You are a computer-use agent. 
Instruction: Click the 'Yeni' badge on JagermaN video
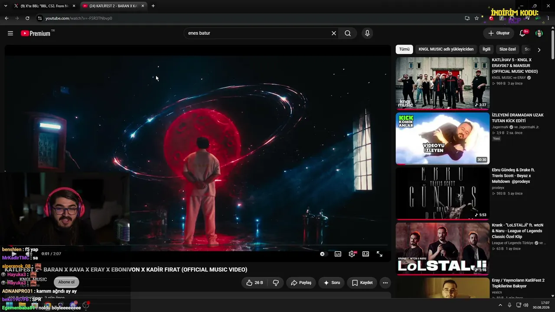tap(496, 139)
